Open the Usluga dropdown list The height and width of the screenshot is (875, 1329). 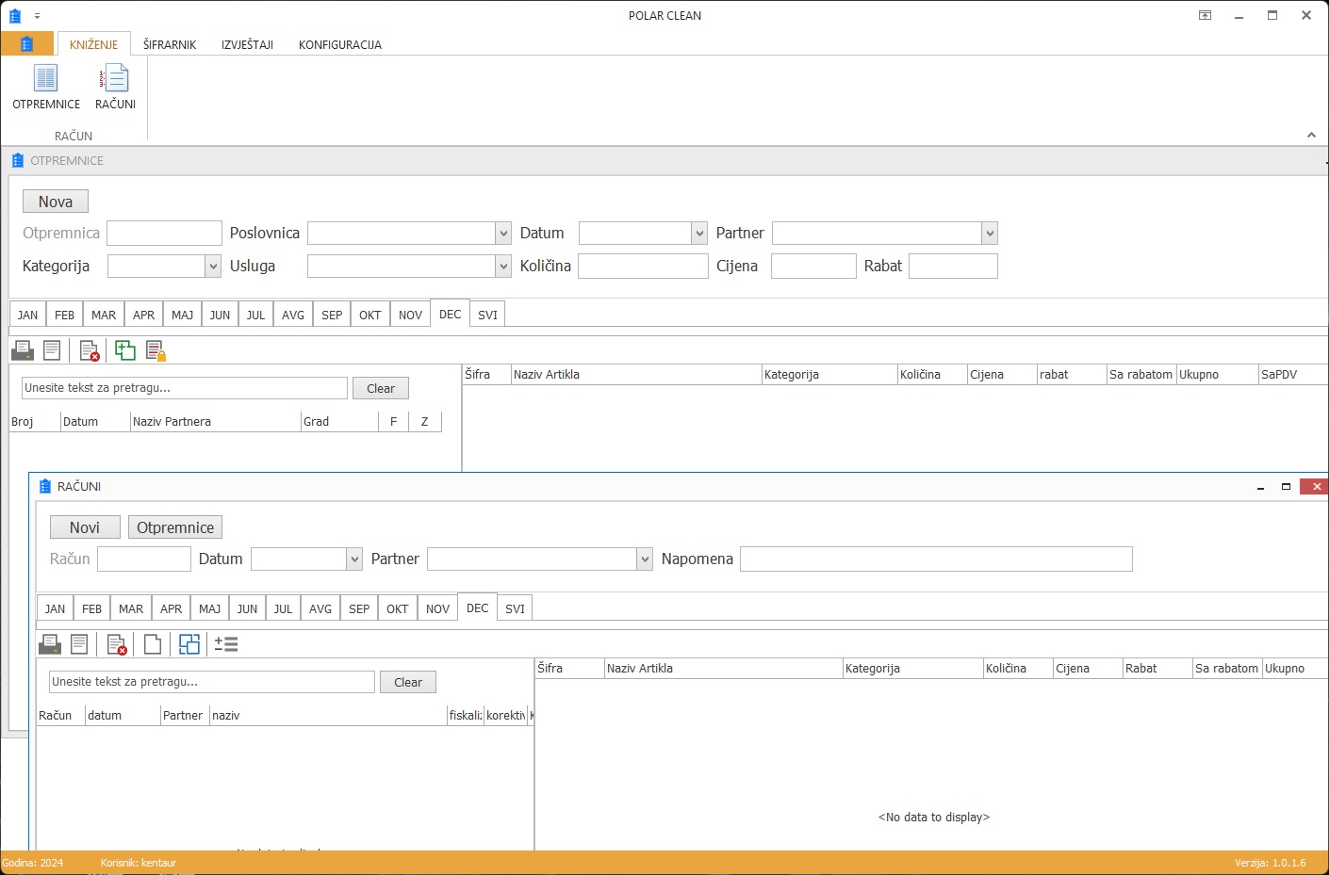[502, 267]
